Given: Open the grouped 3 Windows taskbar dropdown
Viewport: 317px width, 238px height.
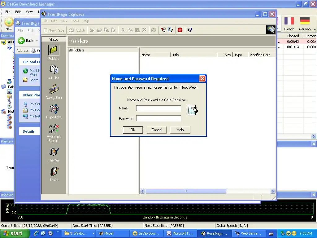Looking at the screenshot, I should pos(93,233).
